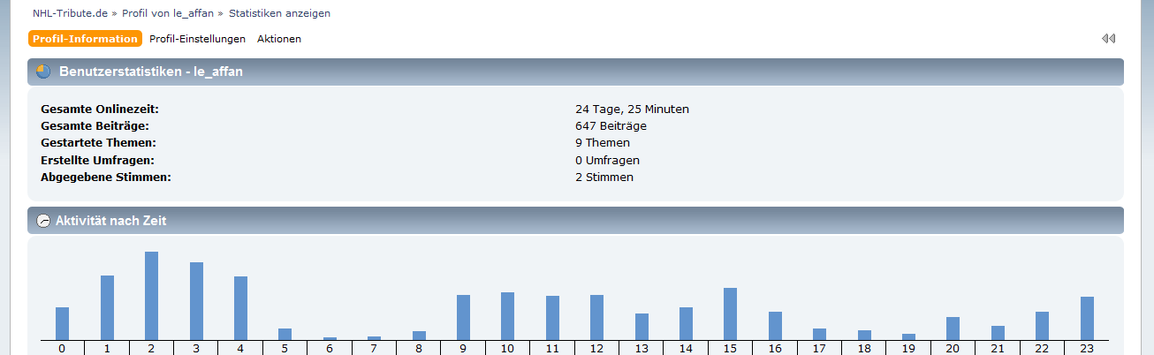
Task: Select the tallest bar at hour 2
Action: [x=151, y=296]
